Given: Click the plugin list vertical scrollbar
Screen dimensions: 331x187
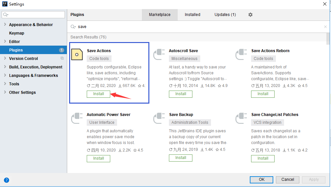Looking at the screenshot, I should click(328, 38).
